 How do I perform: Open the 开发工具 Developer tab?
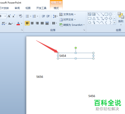[41, 8]
